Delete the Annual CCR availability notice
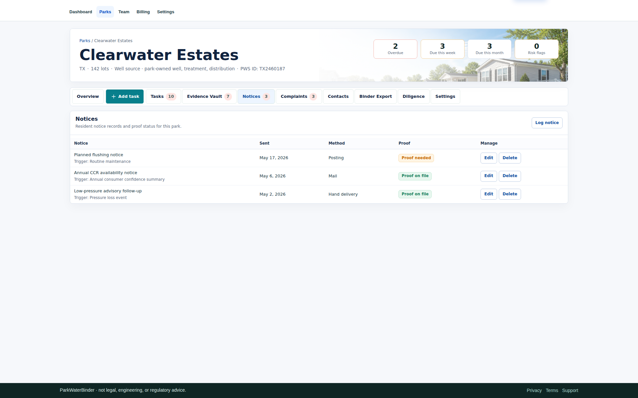 click(509, 176)
